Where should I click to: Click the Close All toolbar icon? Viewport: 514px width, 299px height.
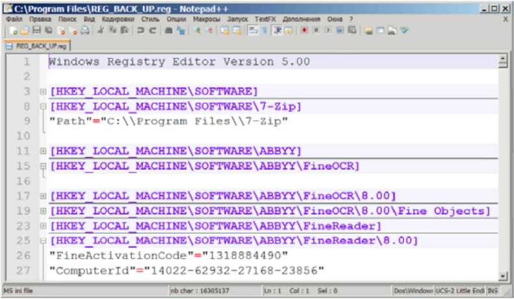(74, 30)
